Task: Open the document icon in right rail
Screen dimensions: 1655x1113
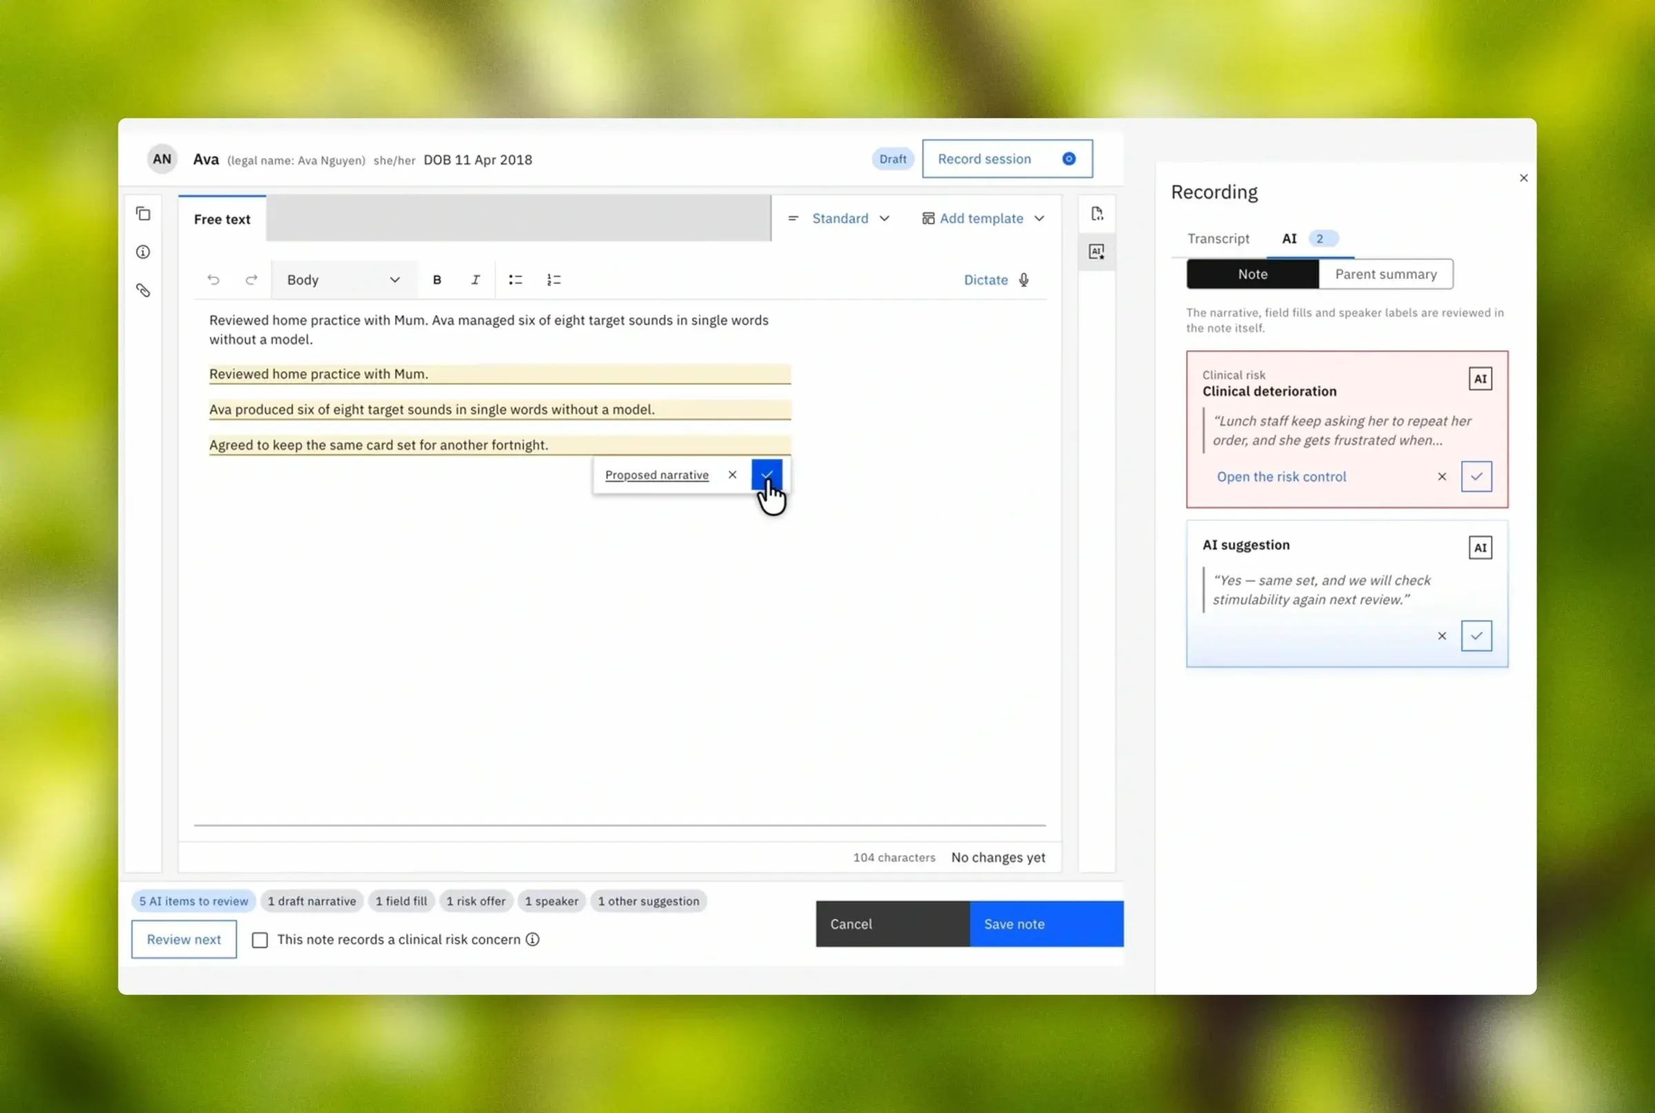Action: (x=1096, y=214)
